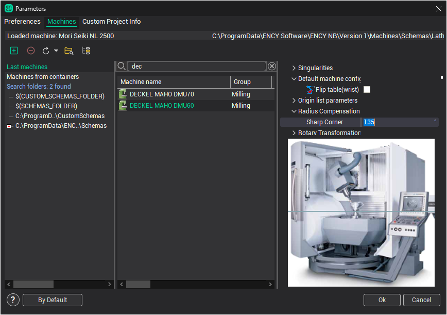Click the green add machine icon

pos(14,51)
